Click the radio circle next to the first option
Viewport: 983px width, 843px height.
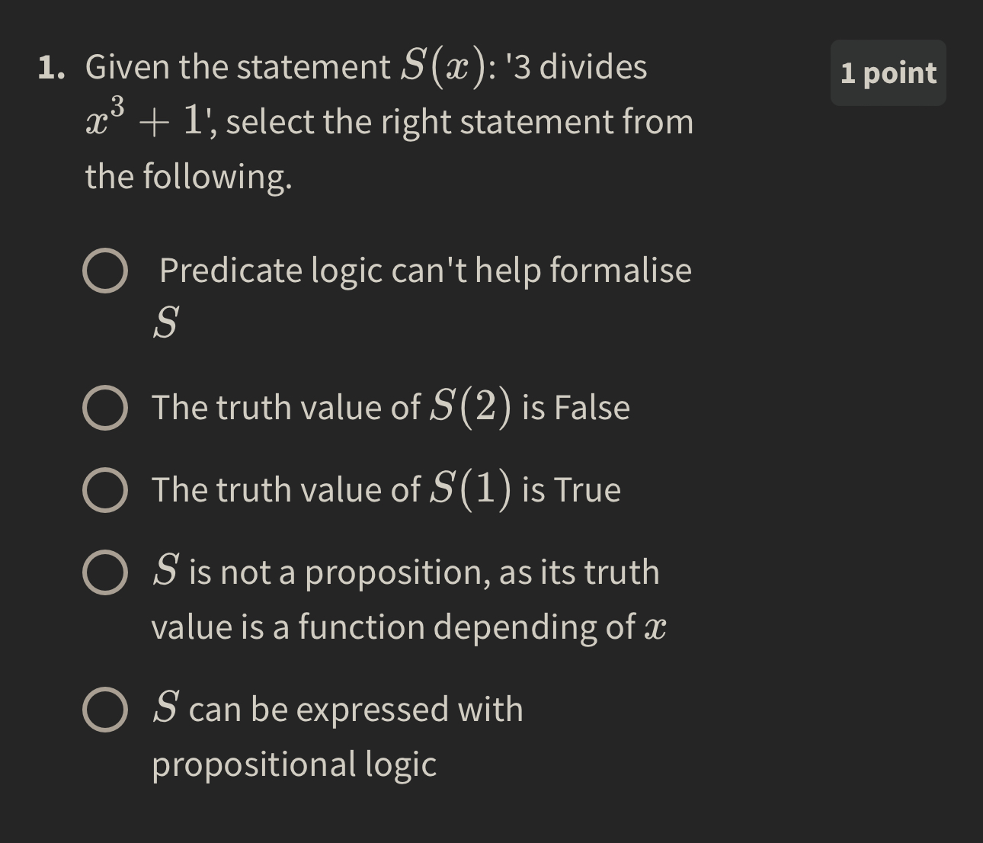tap(106, 271)
